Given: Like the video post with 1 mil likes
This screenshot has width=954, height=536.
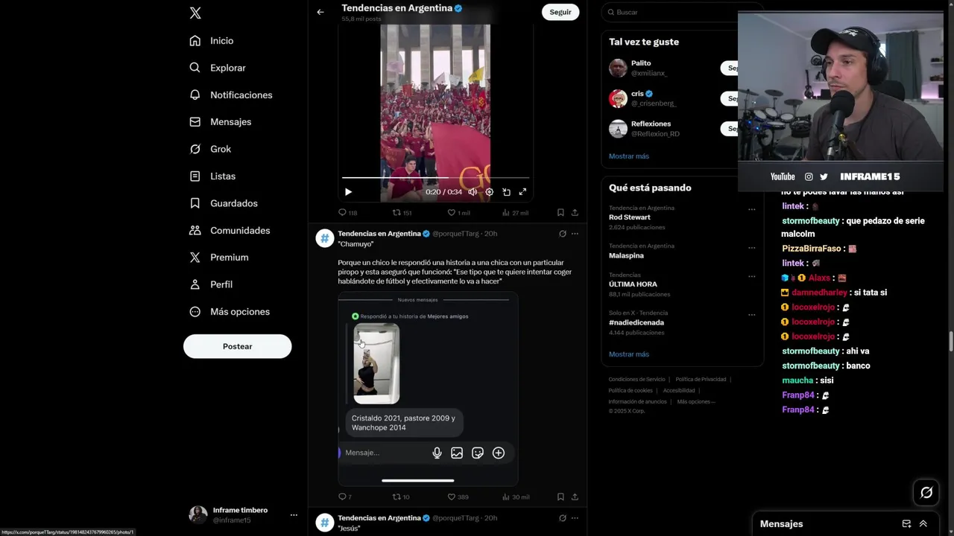Looking at the screenshot, I should click(x=458, y=213).
